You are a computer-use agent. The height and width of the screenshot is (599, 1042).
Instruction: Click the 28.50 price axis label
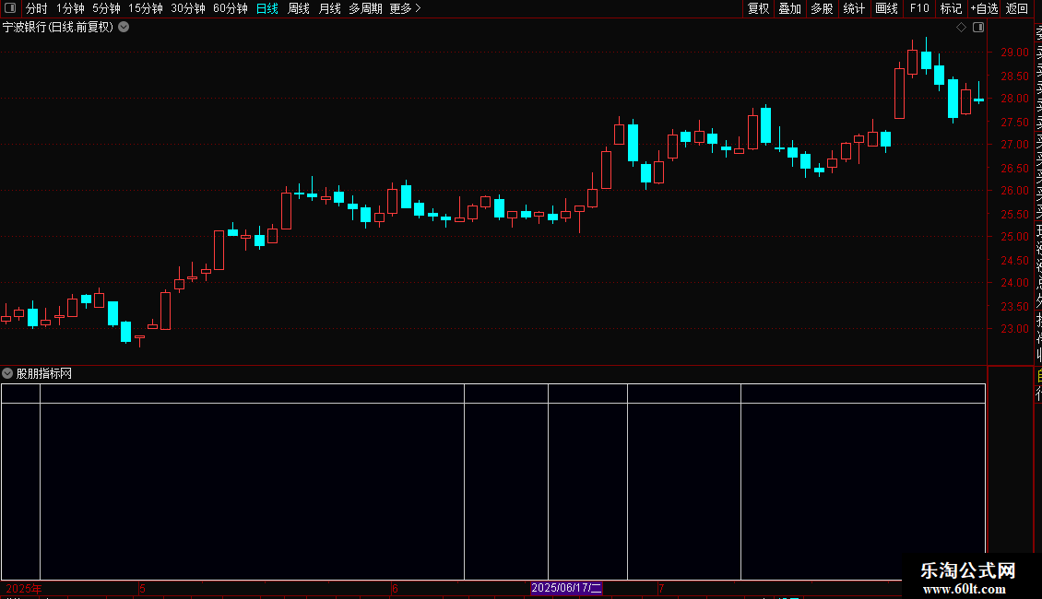pyautogui.click(x=1014, y=76)
